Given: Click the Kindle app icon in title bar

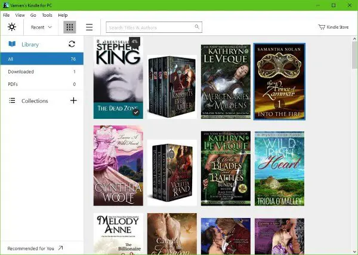Looking at the screenshot, I should tap(5, 5).
